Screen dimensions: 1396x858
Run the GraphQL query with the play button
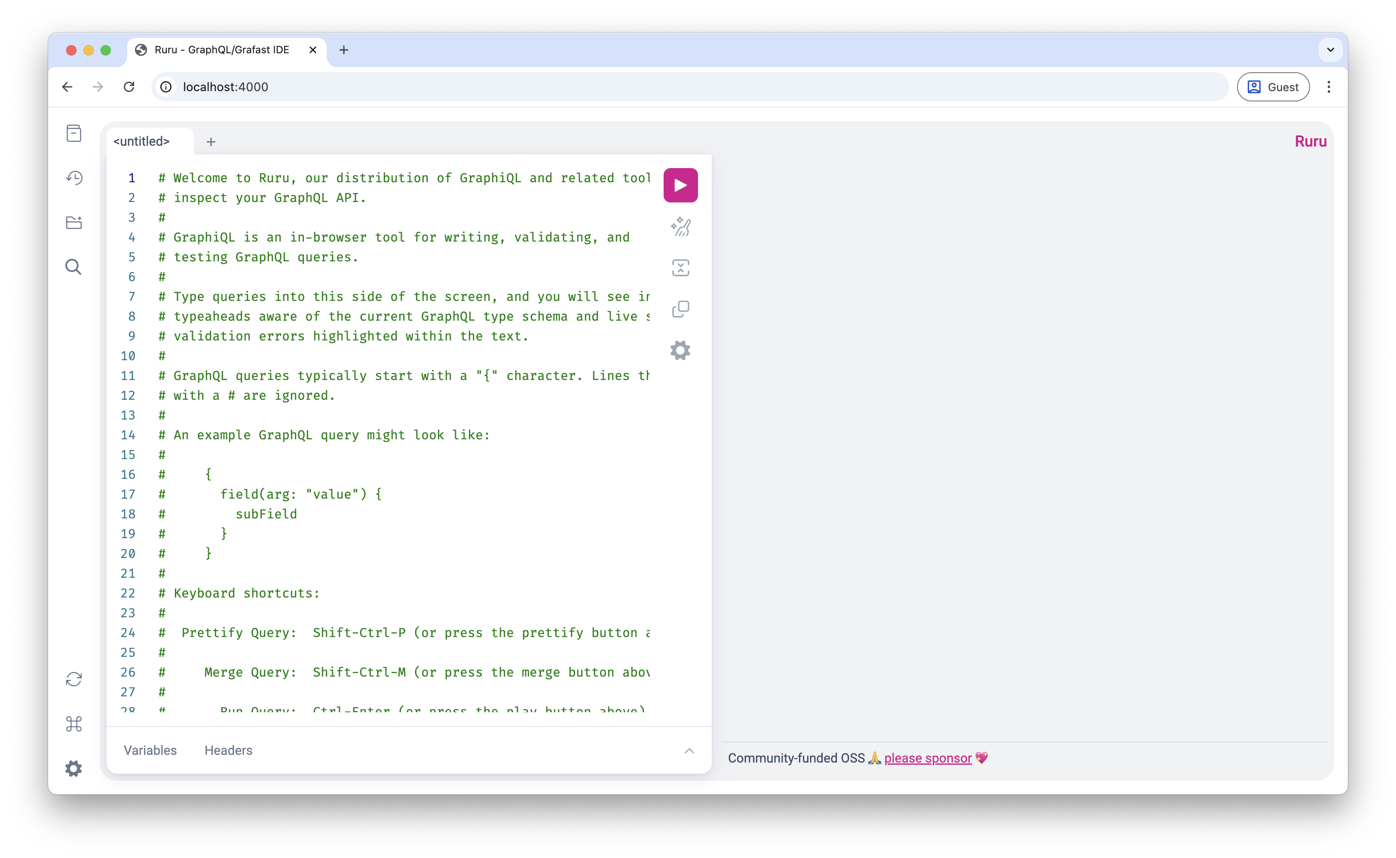point(680,184)
